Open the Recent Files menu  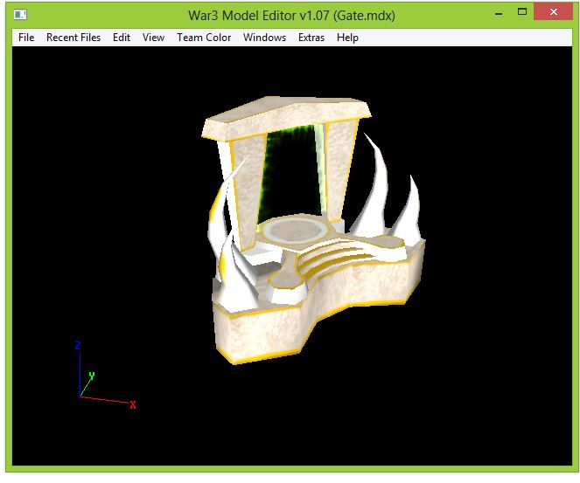click(73, 38)
